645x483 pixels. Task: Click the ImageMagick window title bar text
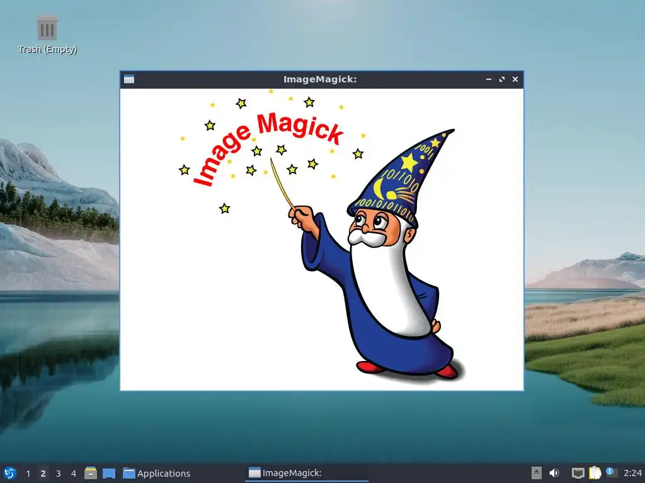coord(320,79)
